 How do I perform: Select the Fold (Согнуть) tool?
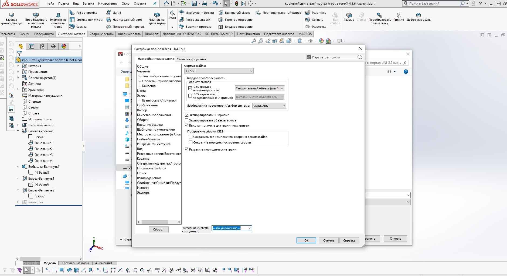(x=314, y=20)
